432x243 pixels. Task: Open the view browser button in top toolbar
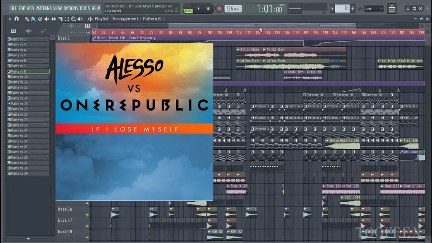point(392,9)
